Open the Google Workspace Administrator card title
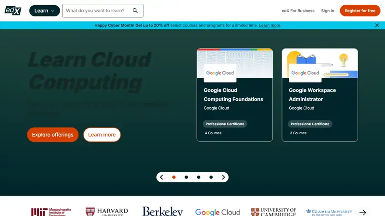Image resolution: width=385 pixels, height=216 pixels. point(312,95)
